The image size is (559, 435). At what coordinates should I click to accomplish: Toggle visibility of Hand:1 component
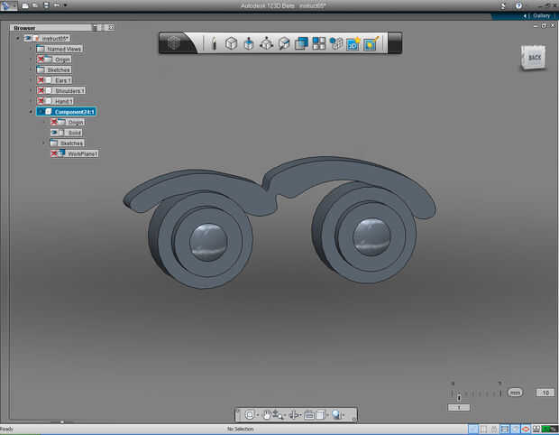point(41,101)
